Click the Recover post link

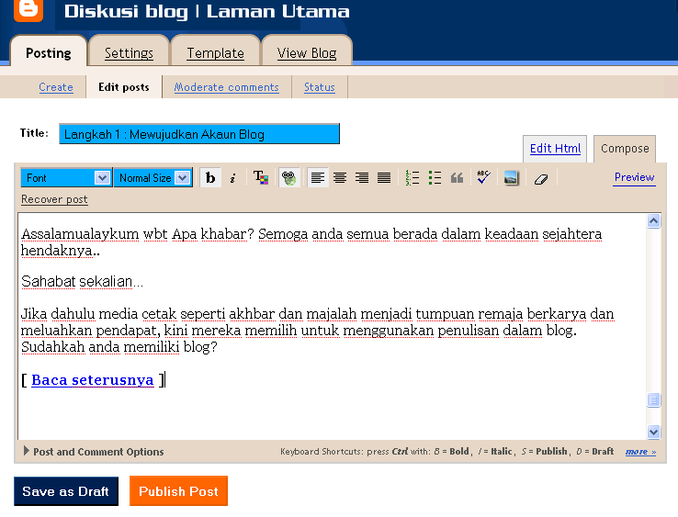pos(54,199)
